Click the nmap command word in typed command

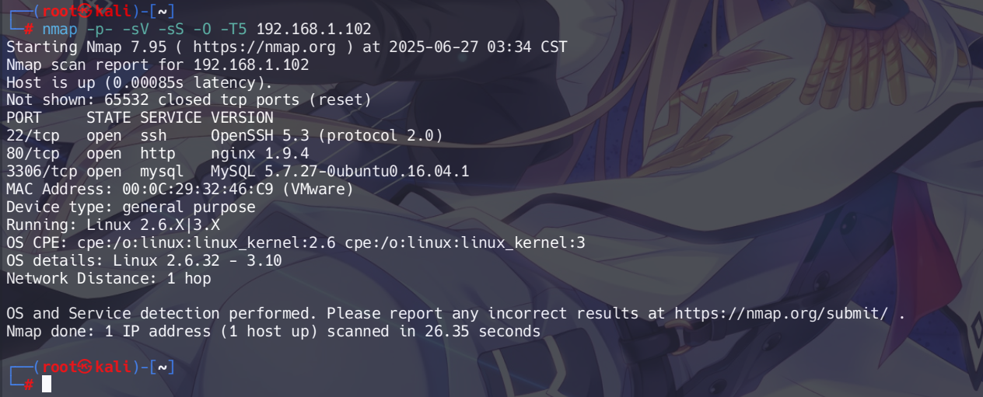[x=60, y=30]
